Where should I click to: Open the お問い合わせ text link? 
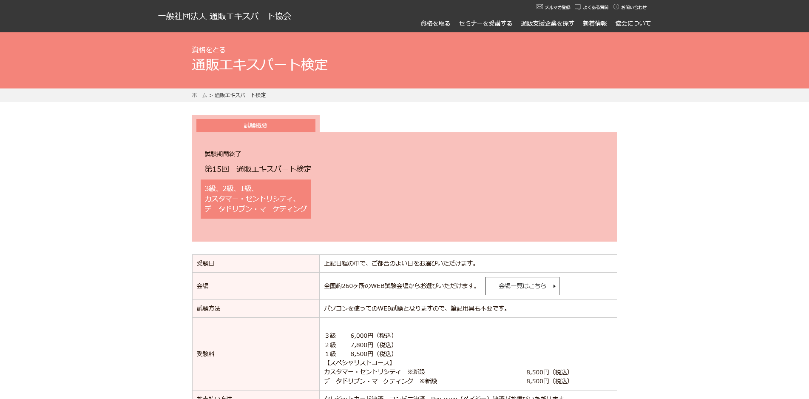tap(634, 8)
